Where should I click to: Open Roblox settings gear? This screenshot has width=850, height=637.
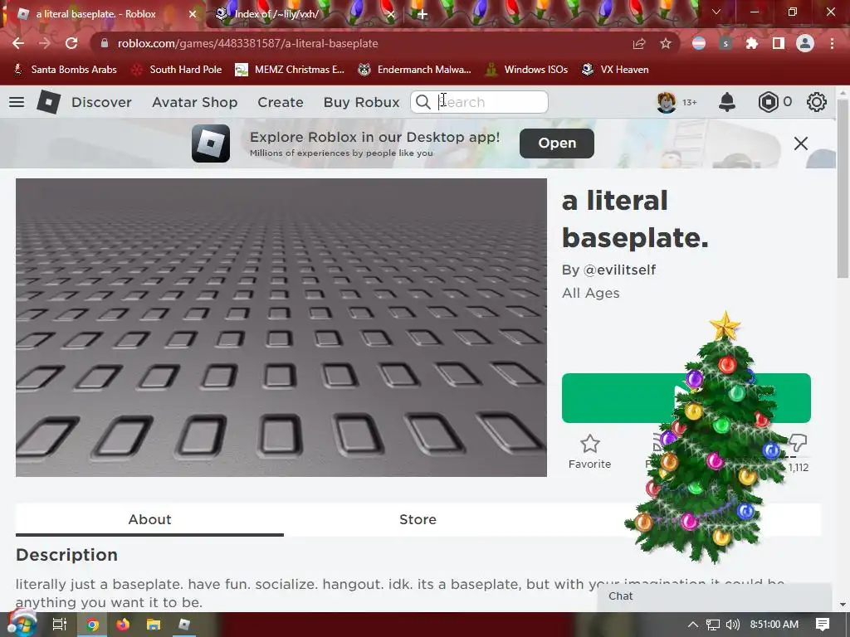click(x=817, y=102)
